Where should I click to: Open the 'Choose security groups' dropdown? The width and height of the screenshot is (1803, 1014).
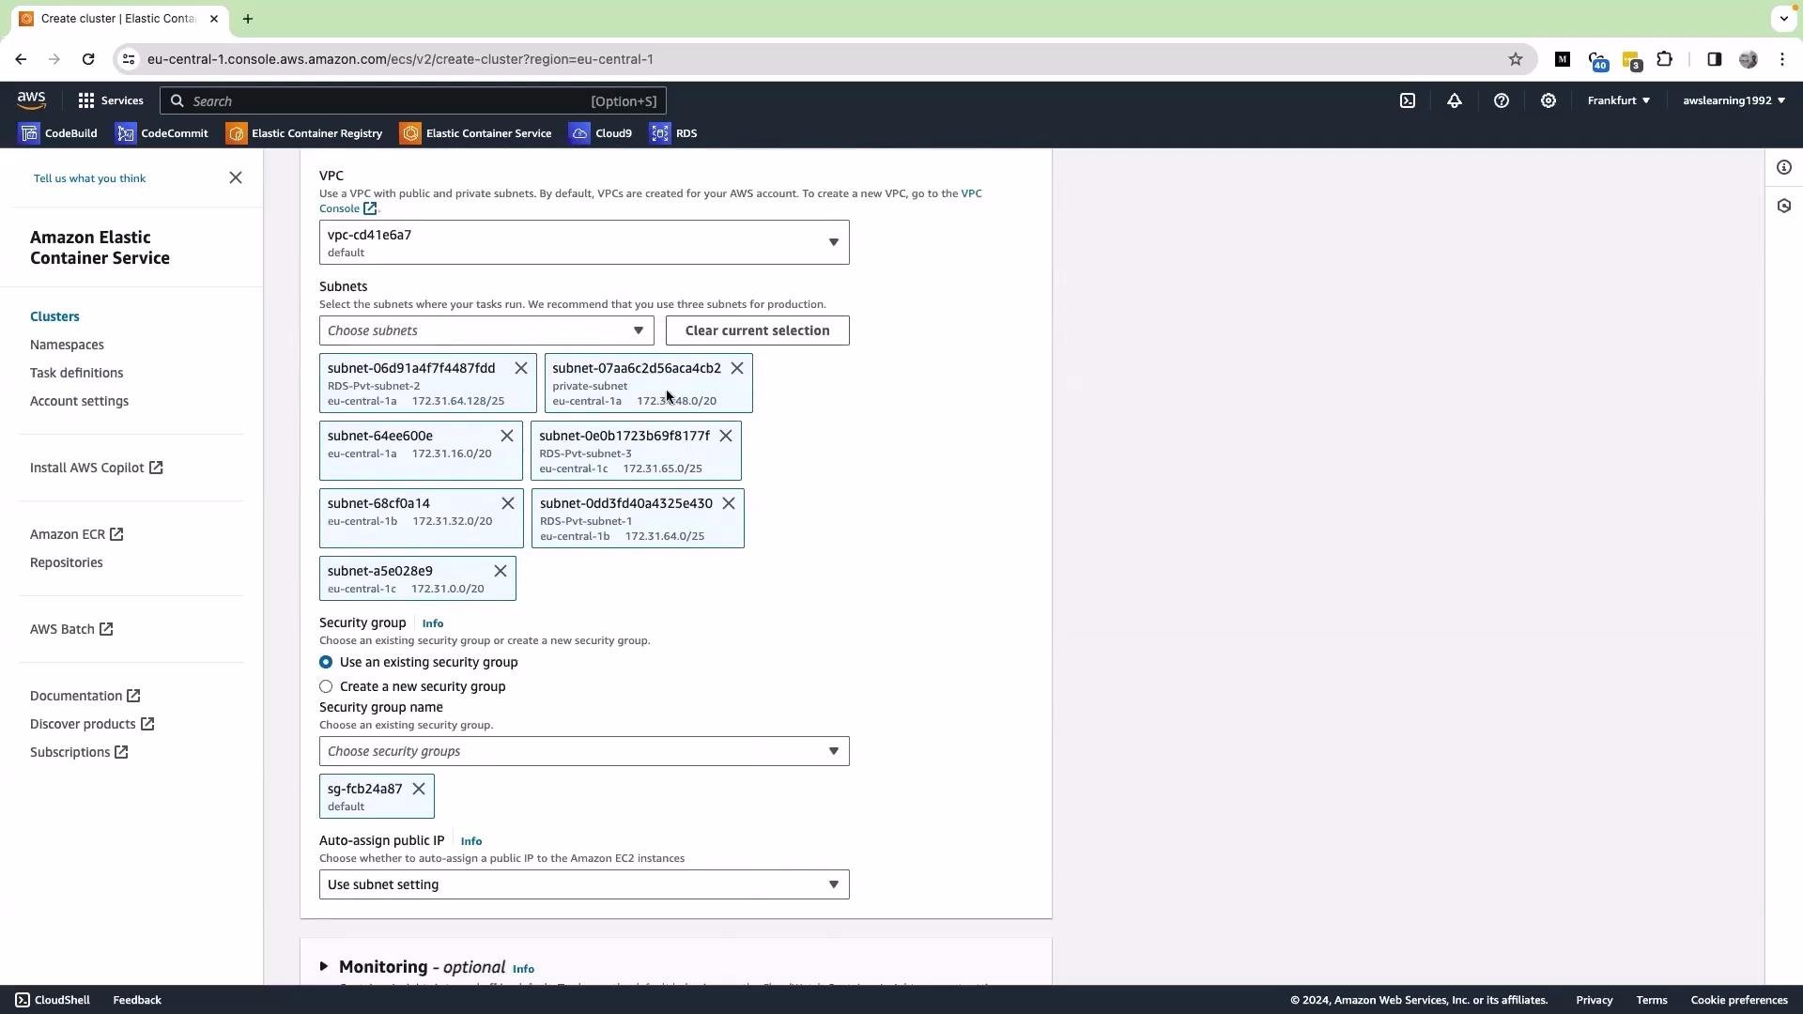[x=584, y=751]
